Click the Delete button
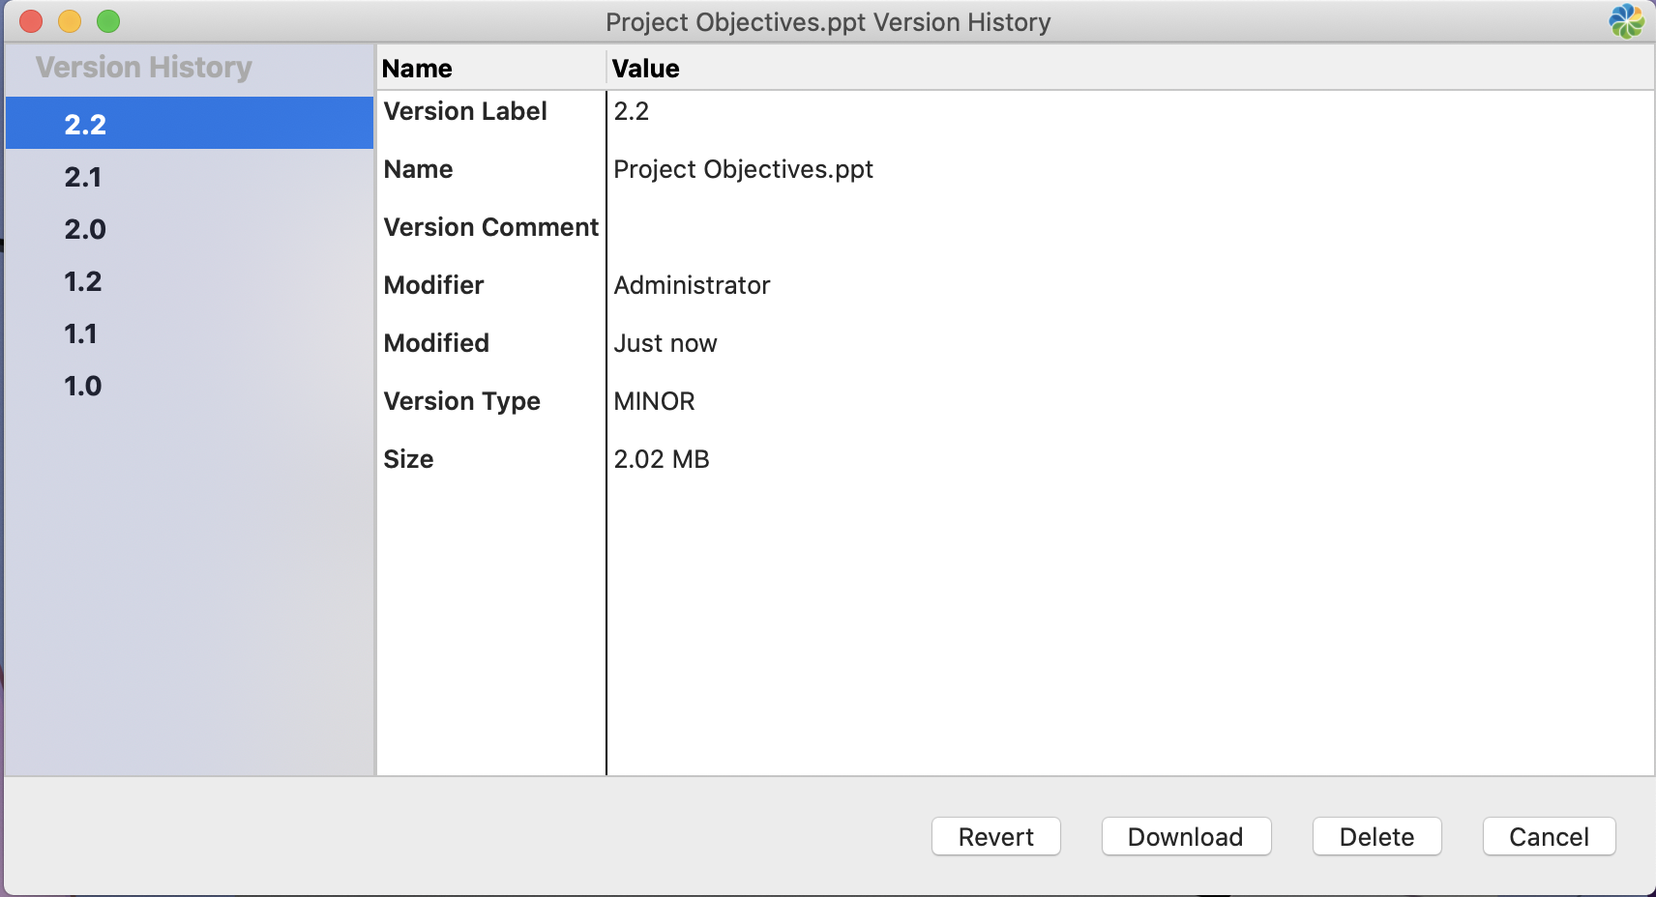 pos(1375,836)
